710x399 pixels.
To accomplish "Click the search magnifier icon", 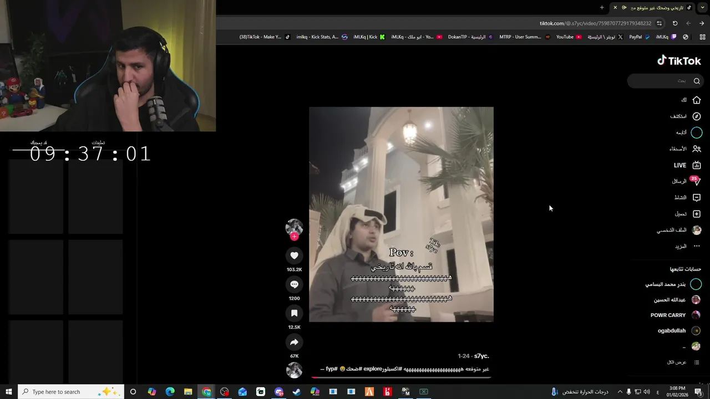I will (x=697, y=81).
